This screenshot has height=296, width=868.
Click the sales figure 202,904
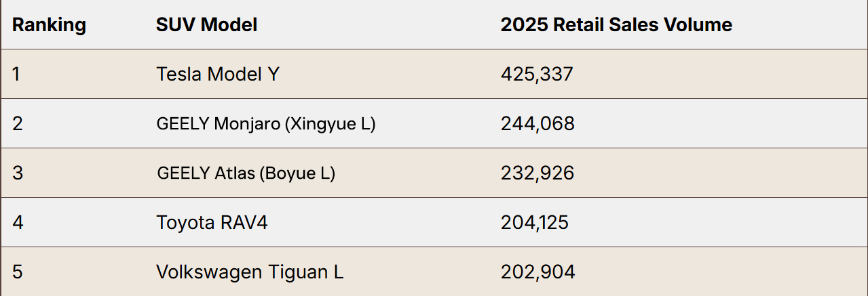coord(537,272)
